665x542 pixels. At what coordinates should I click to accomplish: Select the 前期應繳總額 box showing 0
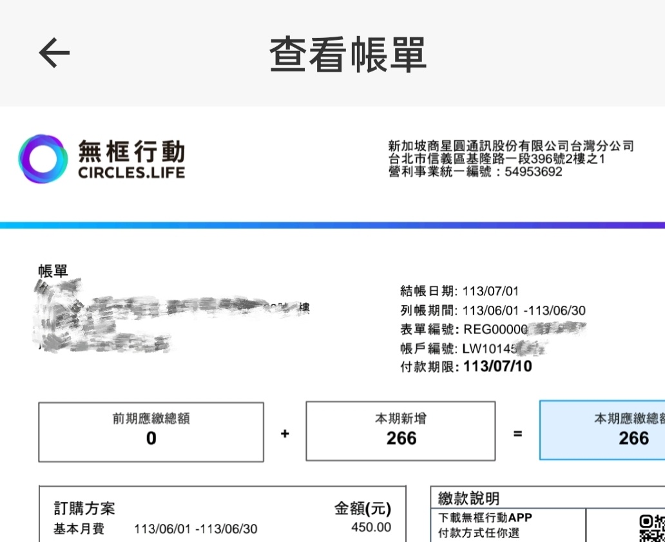(151, 432)
